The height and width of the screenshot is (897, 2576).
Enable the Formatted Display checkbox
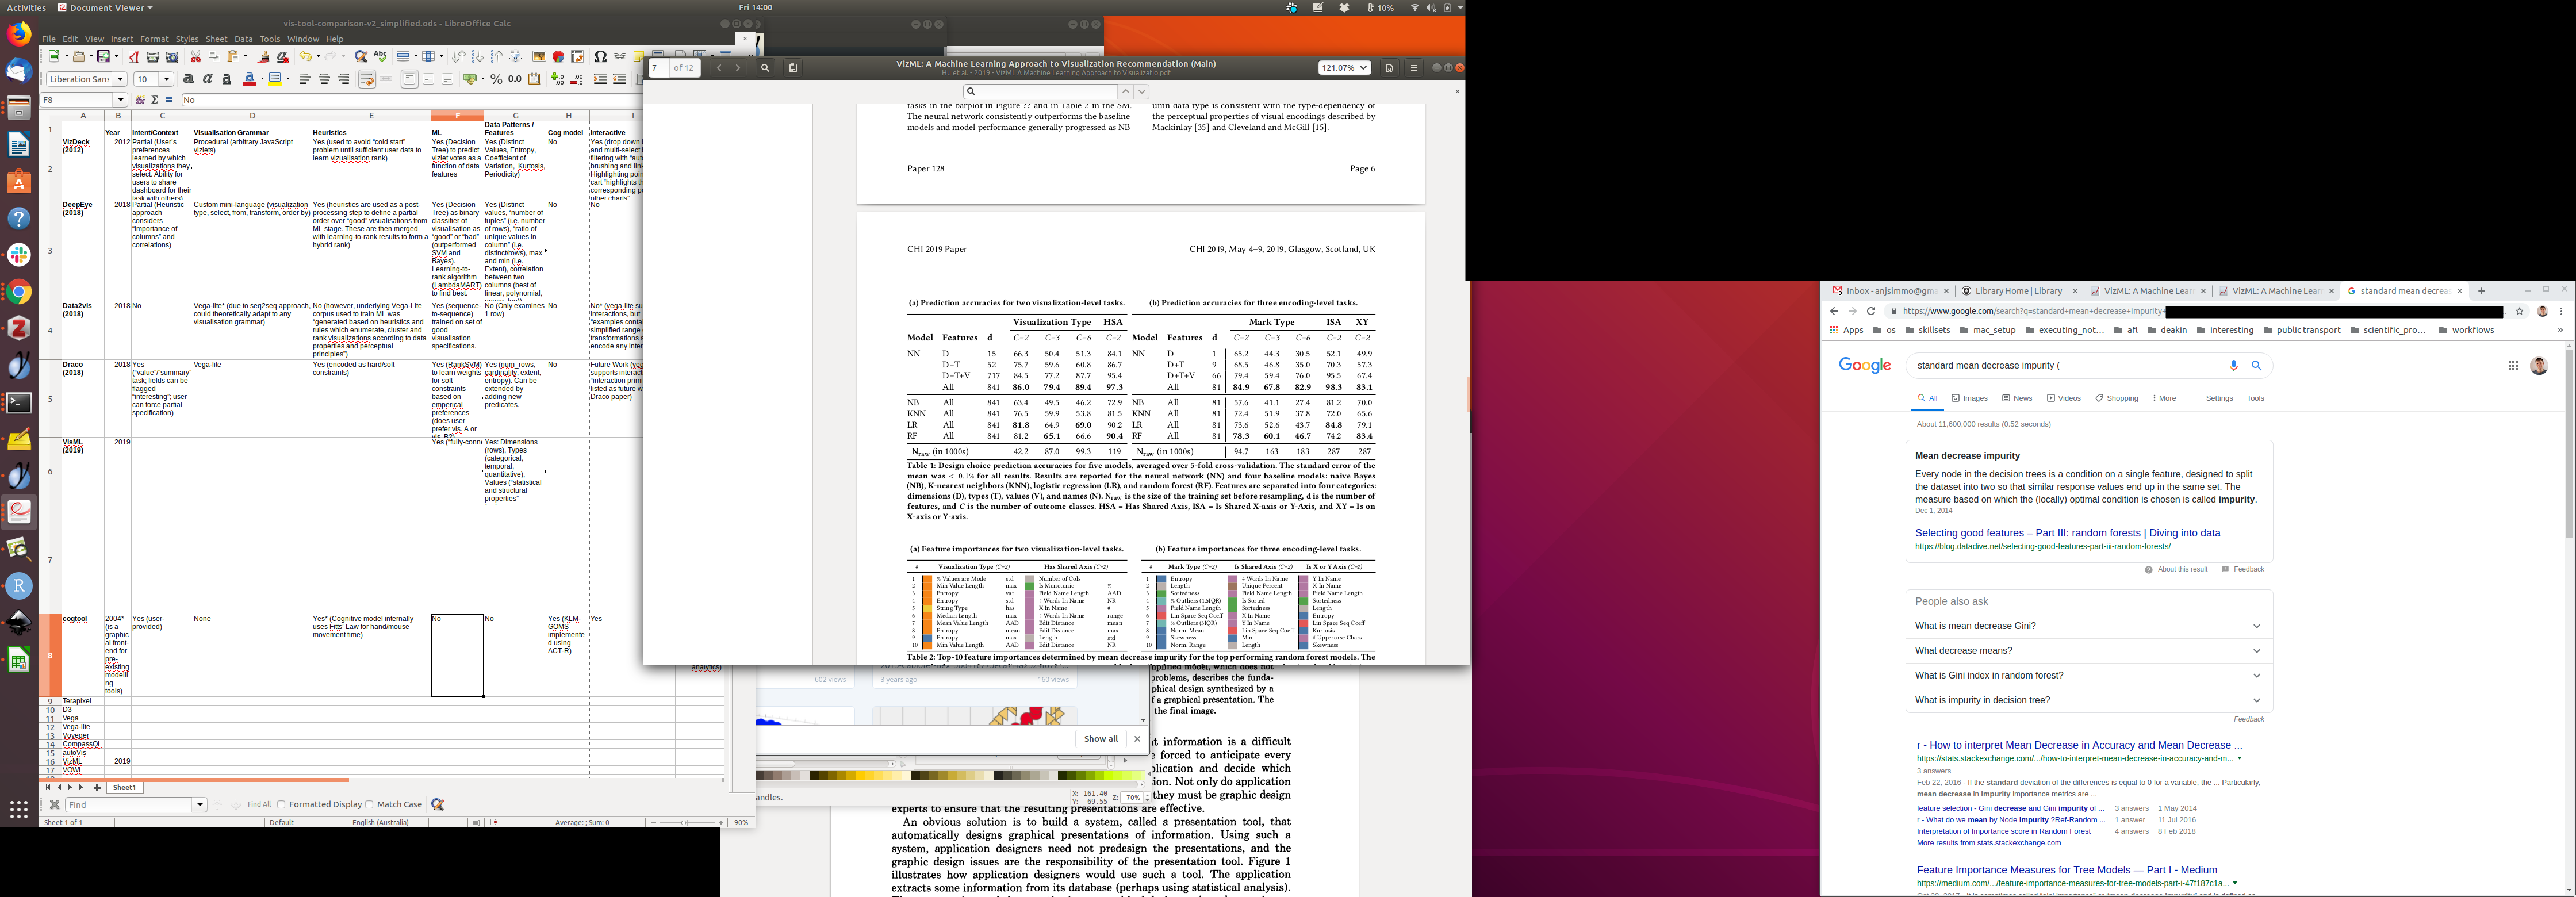(281, 804)
